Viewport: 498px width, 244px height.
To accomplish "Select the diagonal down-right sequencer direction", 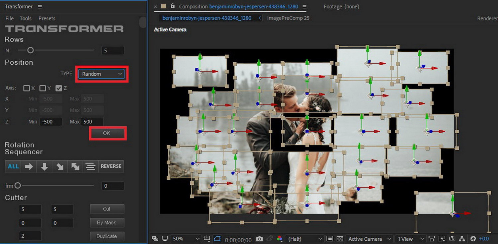I will tap(60, 166).
